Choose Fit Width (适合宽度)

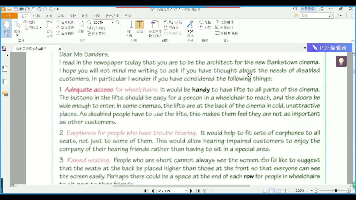[65, 27]
